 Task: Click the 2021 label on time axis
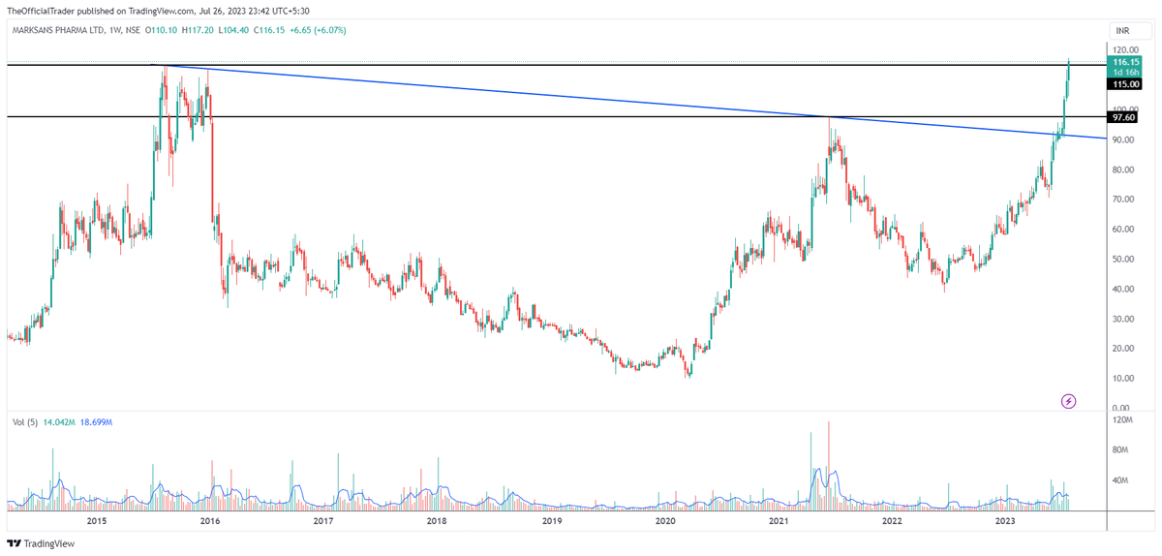(779, 521)
